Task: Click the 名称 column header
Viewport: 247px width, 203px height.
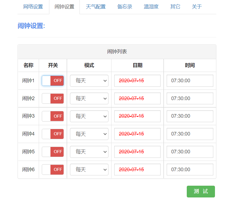Action: click(28, 65)
